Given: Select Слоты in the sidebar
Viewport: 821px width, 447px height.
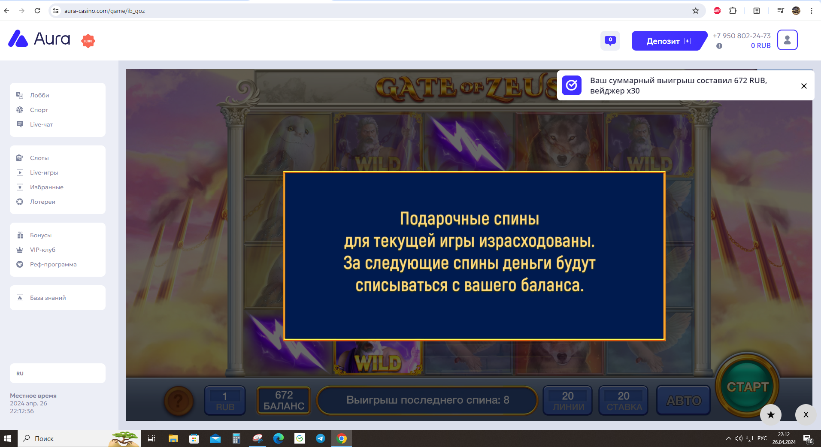Looking at the screenshot, I should click(x=39, y=158).
